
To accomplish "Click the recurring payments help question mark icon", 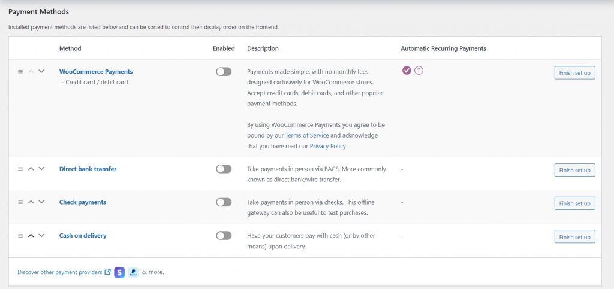I will [419, 71].
